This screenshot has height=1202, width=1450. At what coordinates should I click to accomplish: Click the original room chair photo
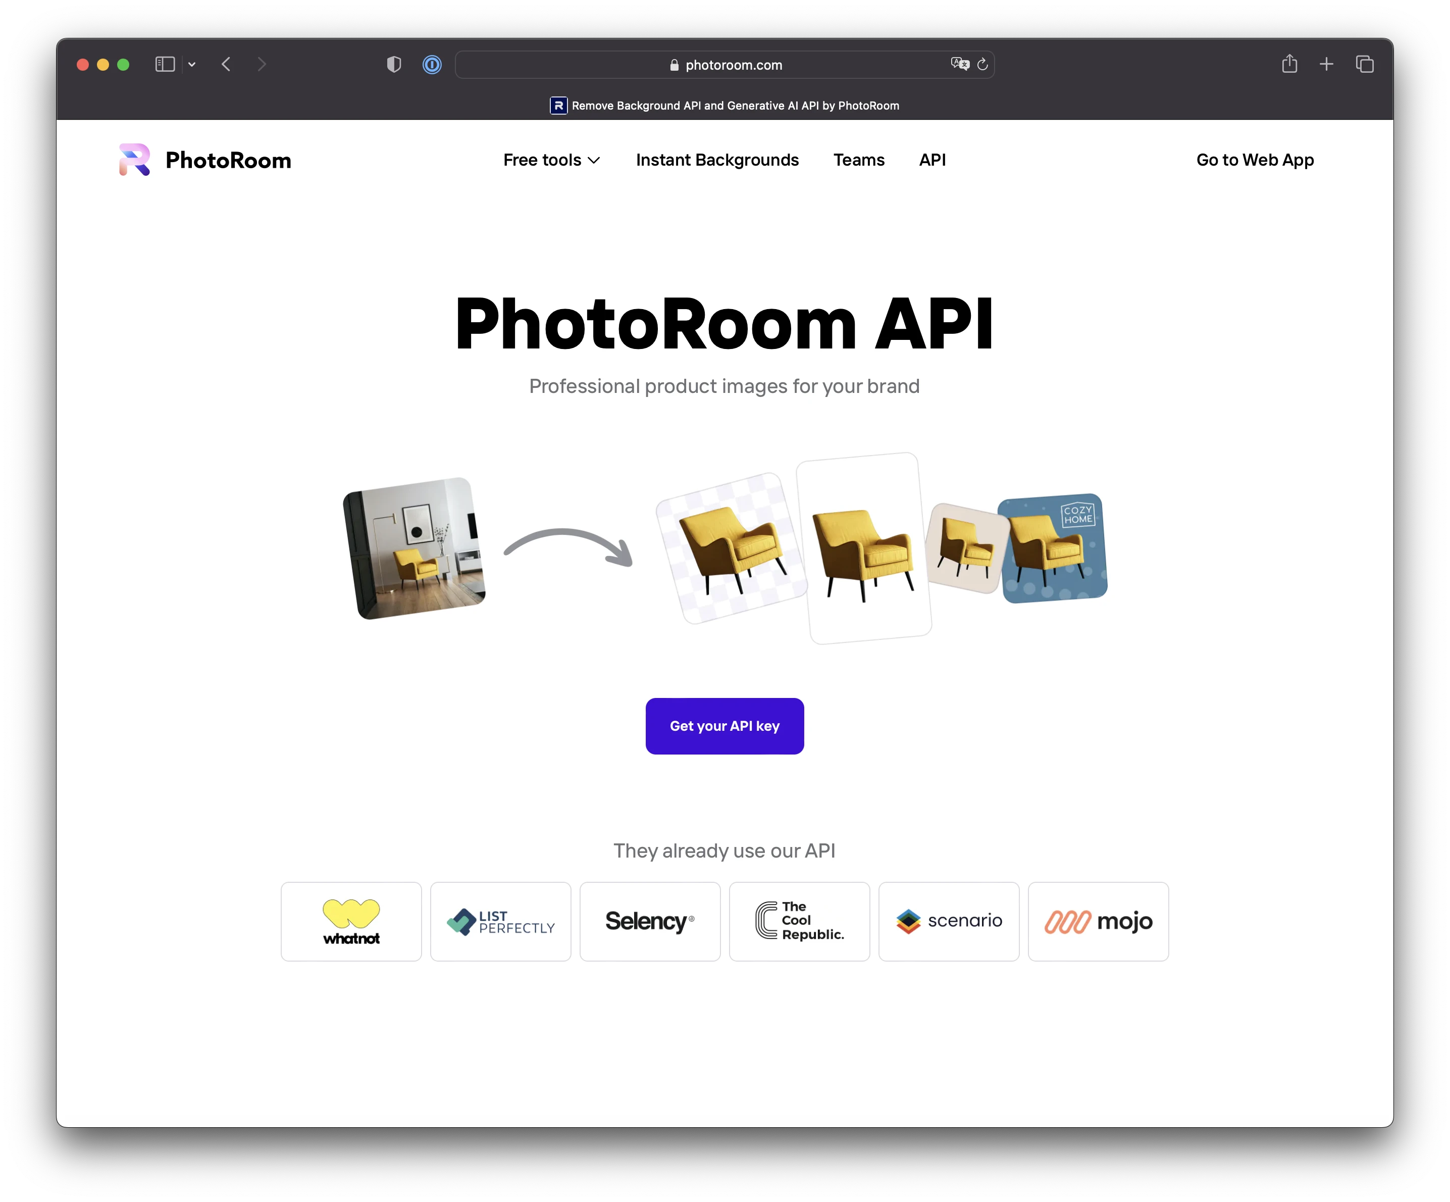[415, 548]
